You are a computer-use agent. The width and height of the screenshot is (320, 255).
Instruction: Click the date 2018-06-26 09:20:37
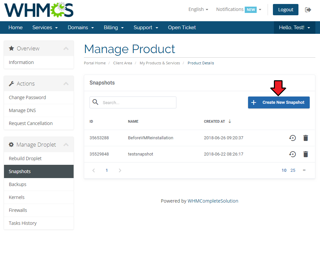point(224,138)
